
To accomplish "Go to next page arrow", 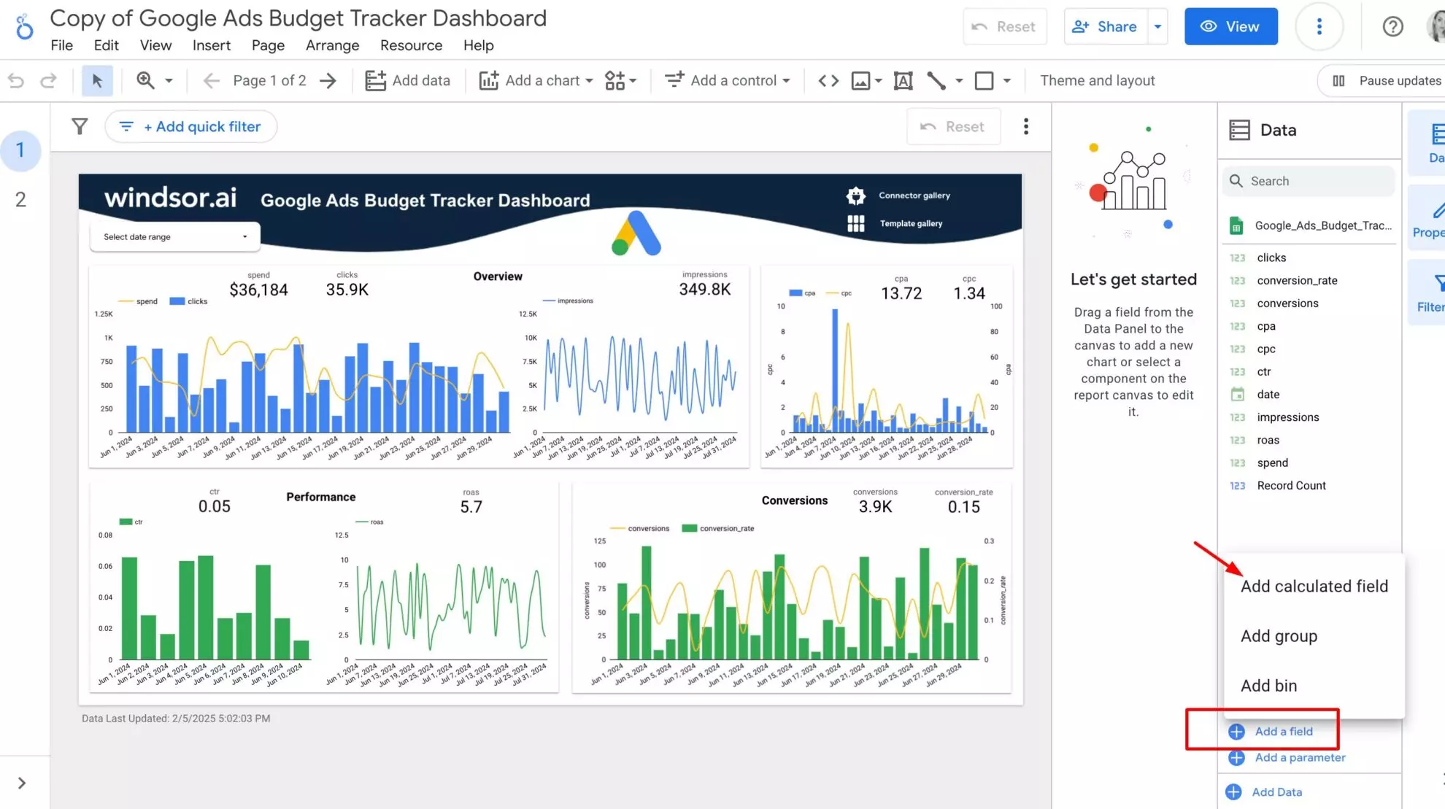I will click(x=328, y=81).
